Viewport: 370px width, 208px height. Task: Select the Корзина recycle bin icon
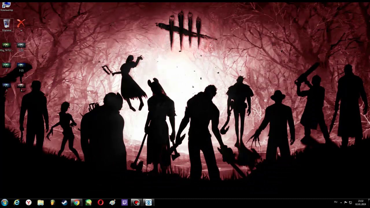click(x=7, y=25)
